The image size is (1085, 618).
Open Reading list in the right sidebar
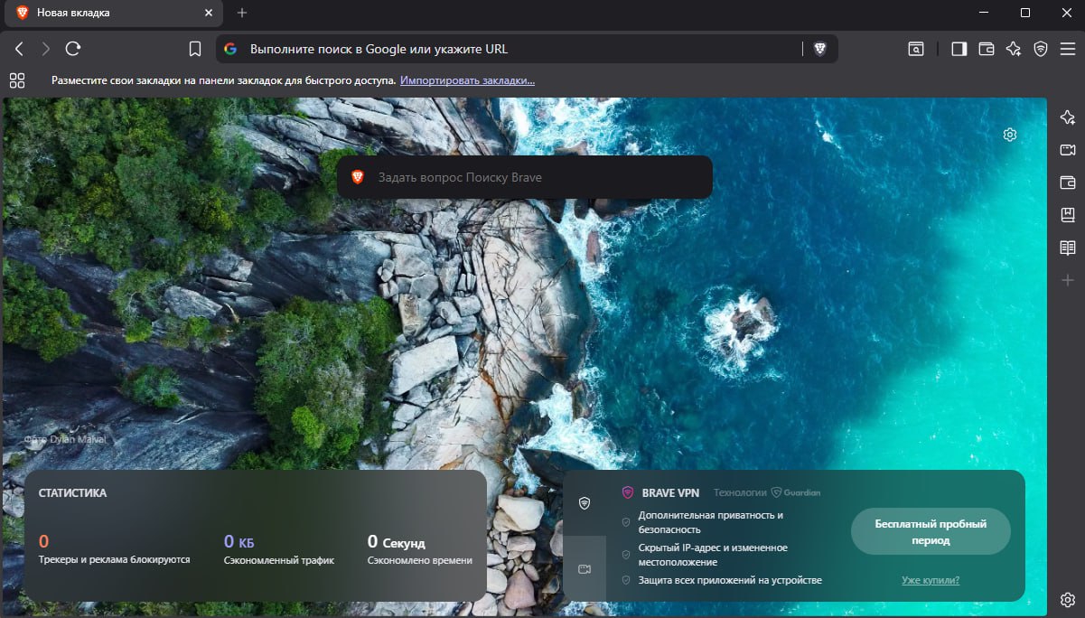1067,248
